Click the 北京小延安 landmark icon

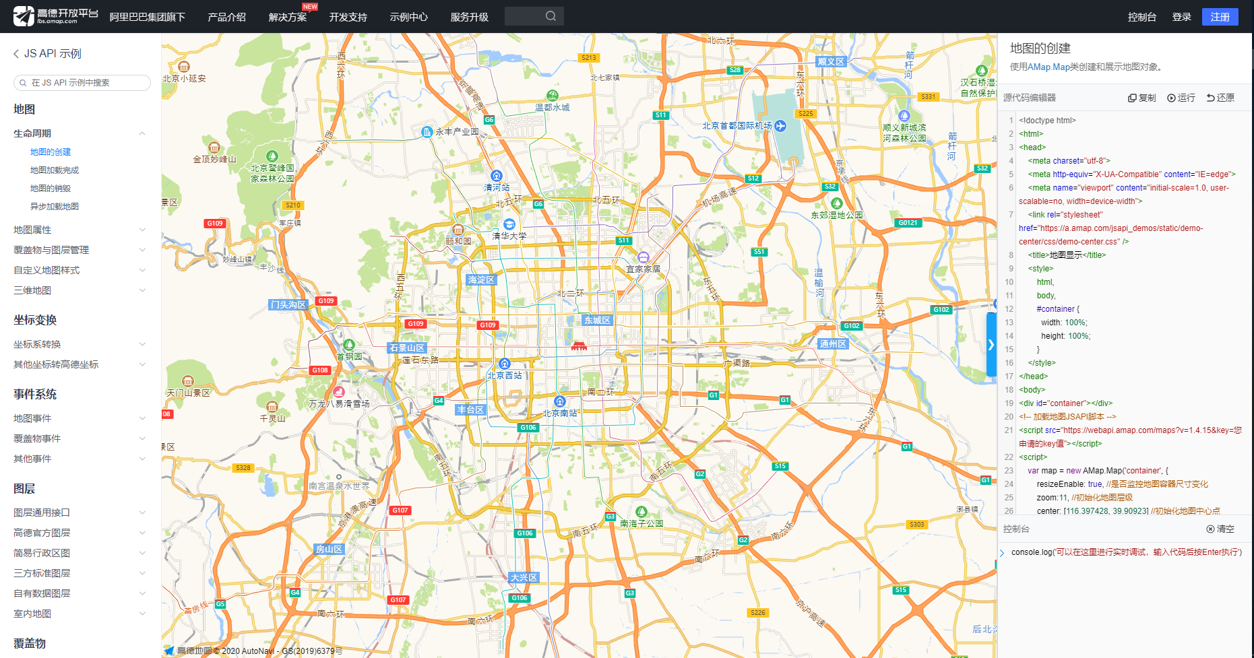pos(184,67)
